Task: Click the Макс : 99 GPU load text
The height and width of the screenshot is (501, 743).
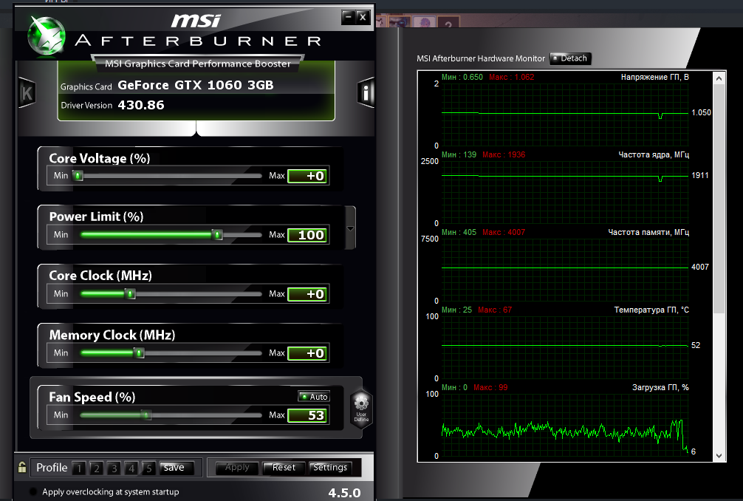Action: [490, 388]
